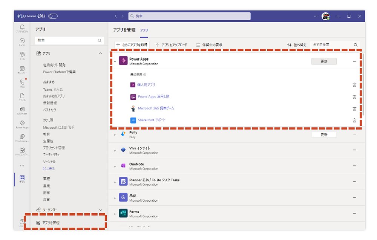Click 更新 button for Power Apps
The image size is (377, 240).
point(324,61)
